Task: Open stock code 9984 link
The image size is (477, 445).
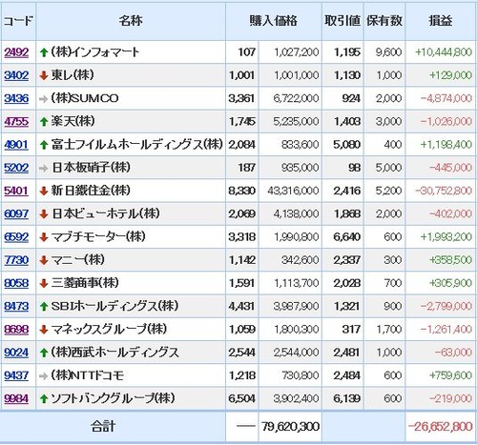Action: [x=16, y=398]
